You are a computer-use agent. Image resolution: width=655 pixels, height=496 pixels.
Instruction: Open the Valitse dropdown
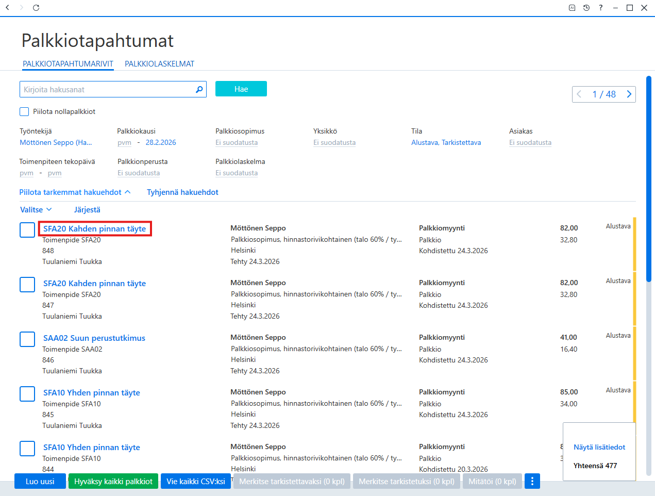click(36, 210)
